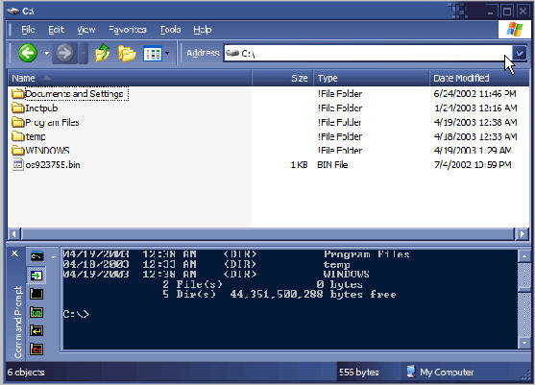Screen dimensions: 535x385
Task: Click the horizontal scrollbar right arrow
Action: (x=523, y=234)
